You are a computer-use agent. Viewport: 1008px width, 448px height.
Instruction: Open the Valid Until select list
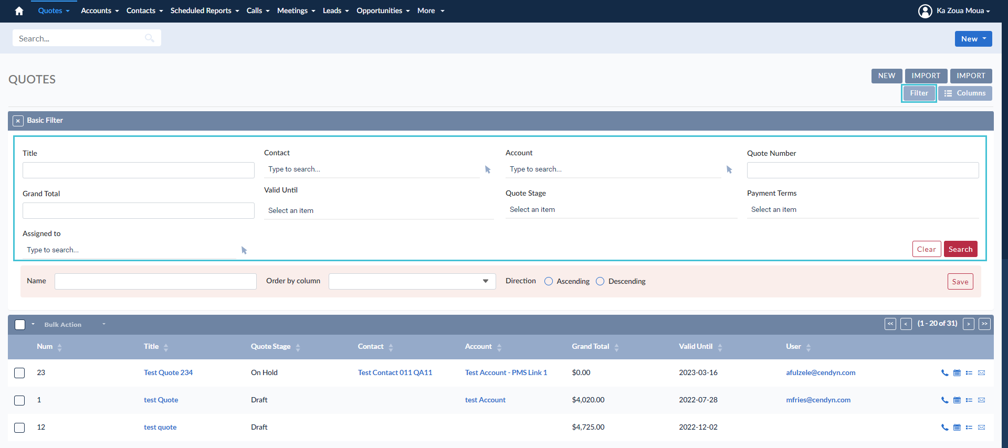coord(379,210)
